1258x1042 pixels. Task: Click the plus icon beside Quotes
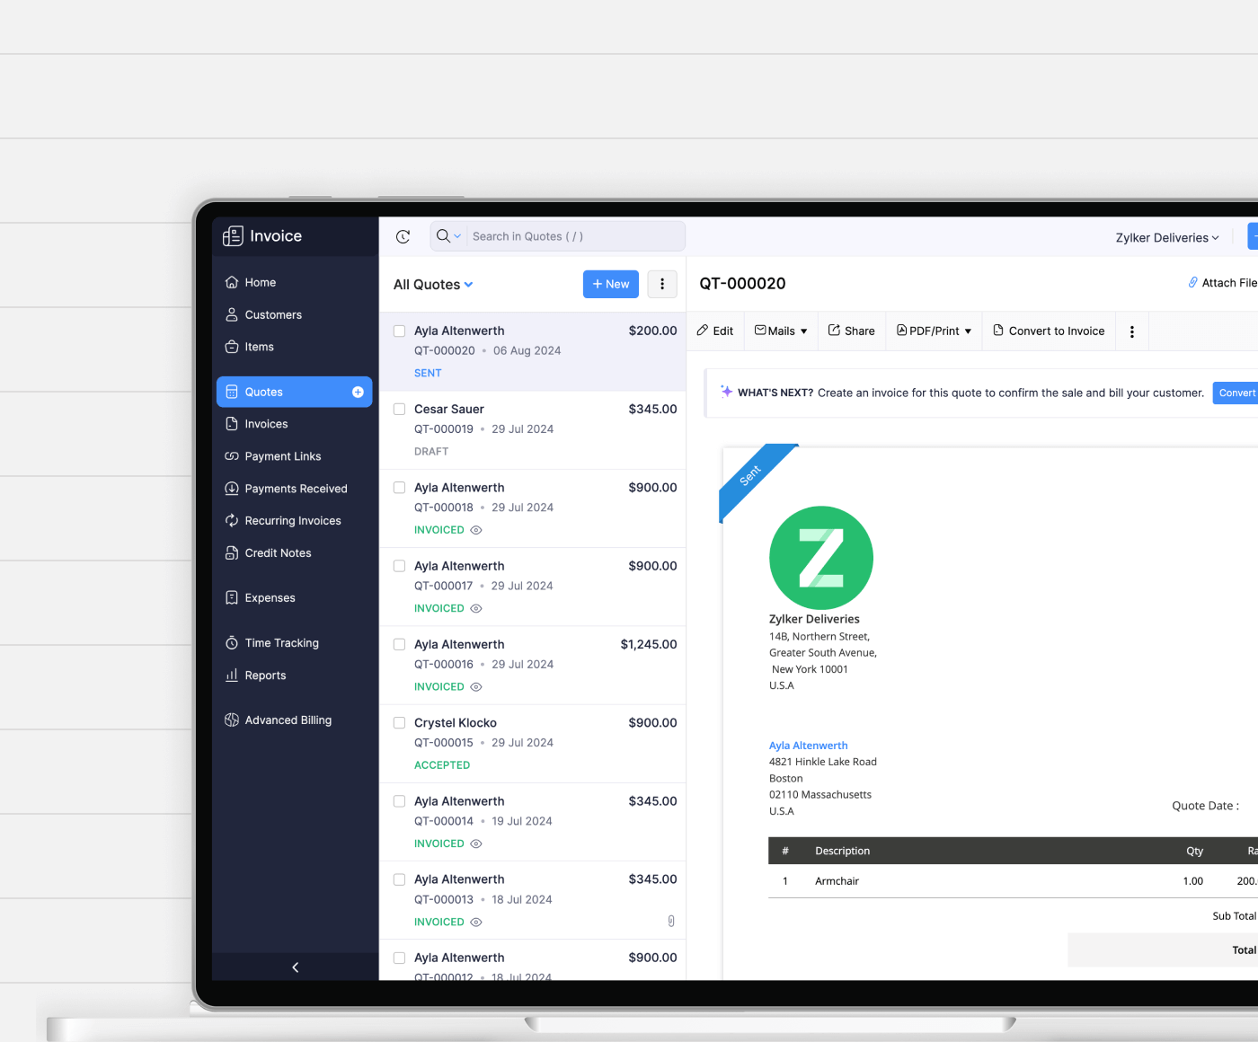pyautogui.click(x=358, y=393)
